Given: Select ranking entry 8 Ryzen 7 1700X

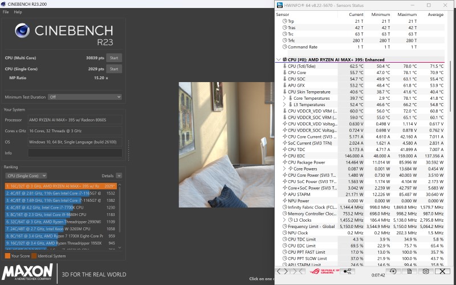Looking at the screenshot, I should (x=61, y=236).
